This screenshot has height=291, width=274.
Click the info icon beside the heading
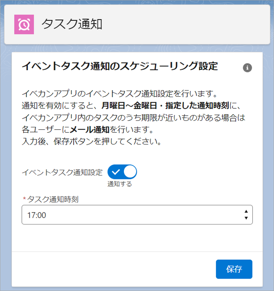click(x=247, y=68)
